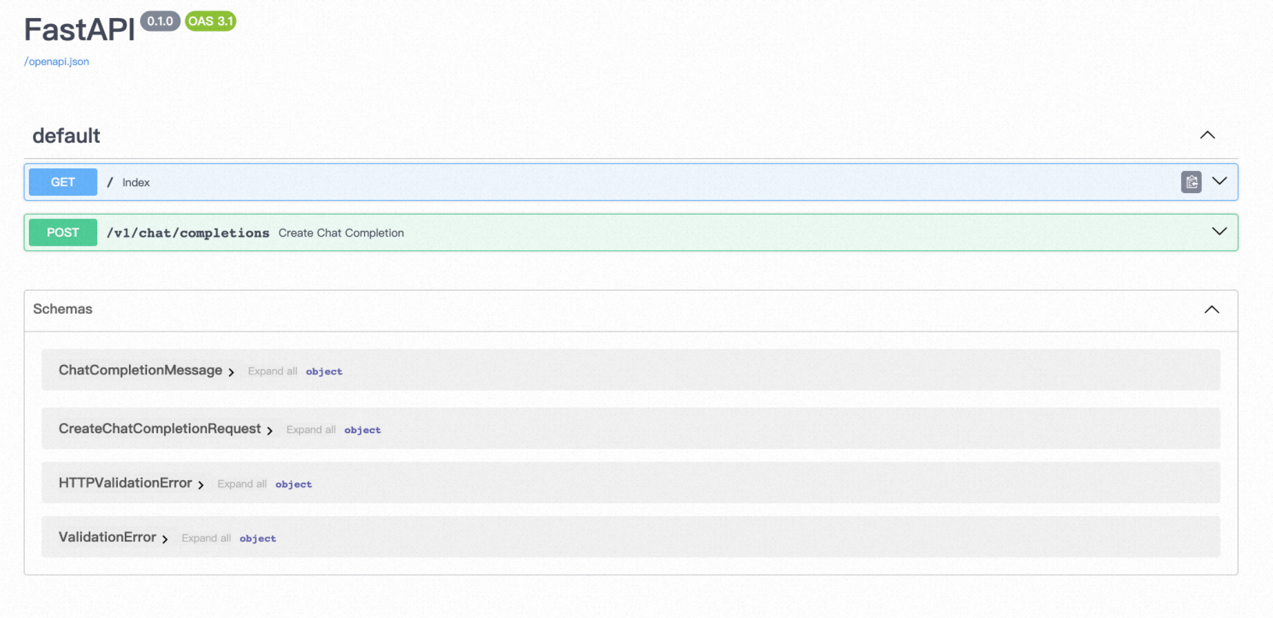Click object type label of ValidationError

point(258,539)
